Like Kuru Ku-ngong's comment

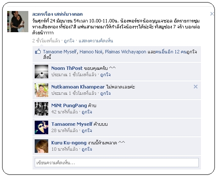pyautogui.click(x=87, y=149)
